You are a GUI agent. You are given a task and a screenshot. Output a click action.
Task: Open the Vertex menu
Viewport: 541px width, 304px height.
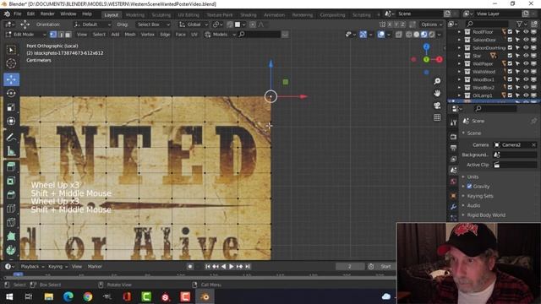[148, 35]
